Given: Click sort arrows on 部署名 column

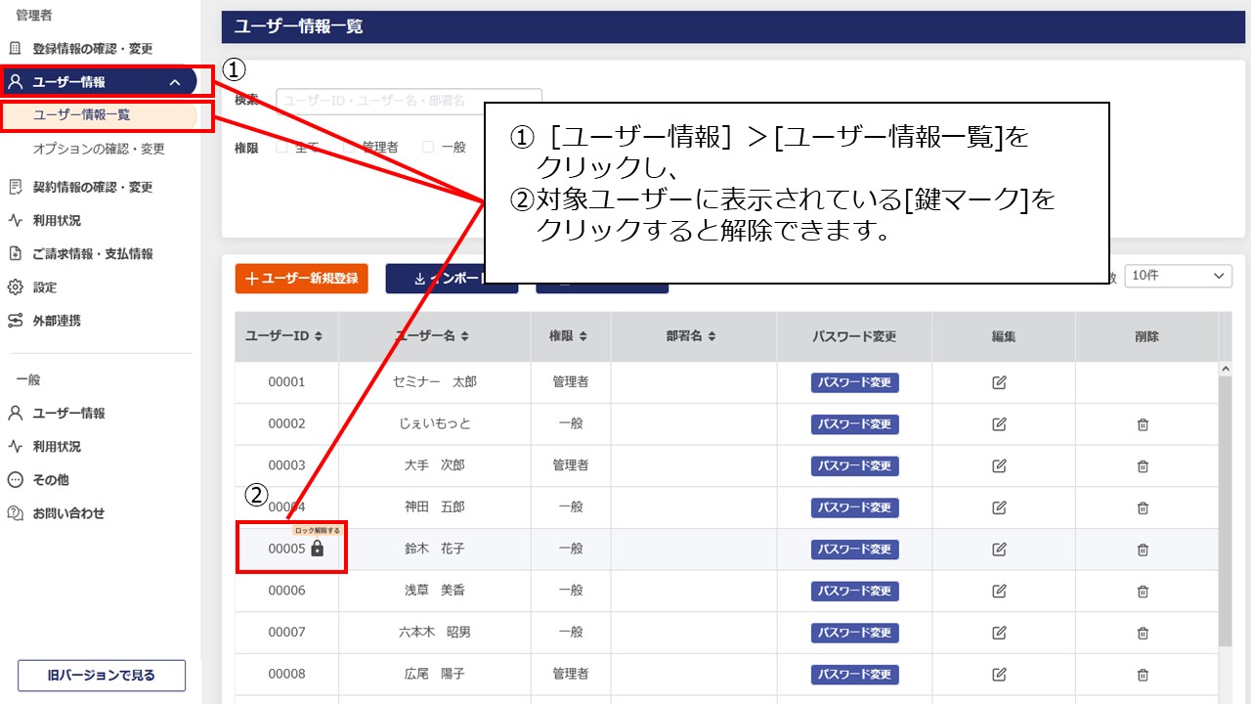Looking at the screenshot, I should click(712, 336).
